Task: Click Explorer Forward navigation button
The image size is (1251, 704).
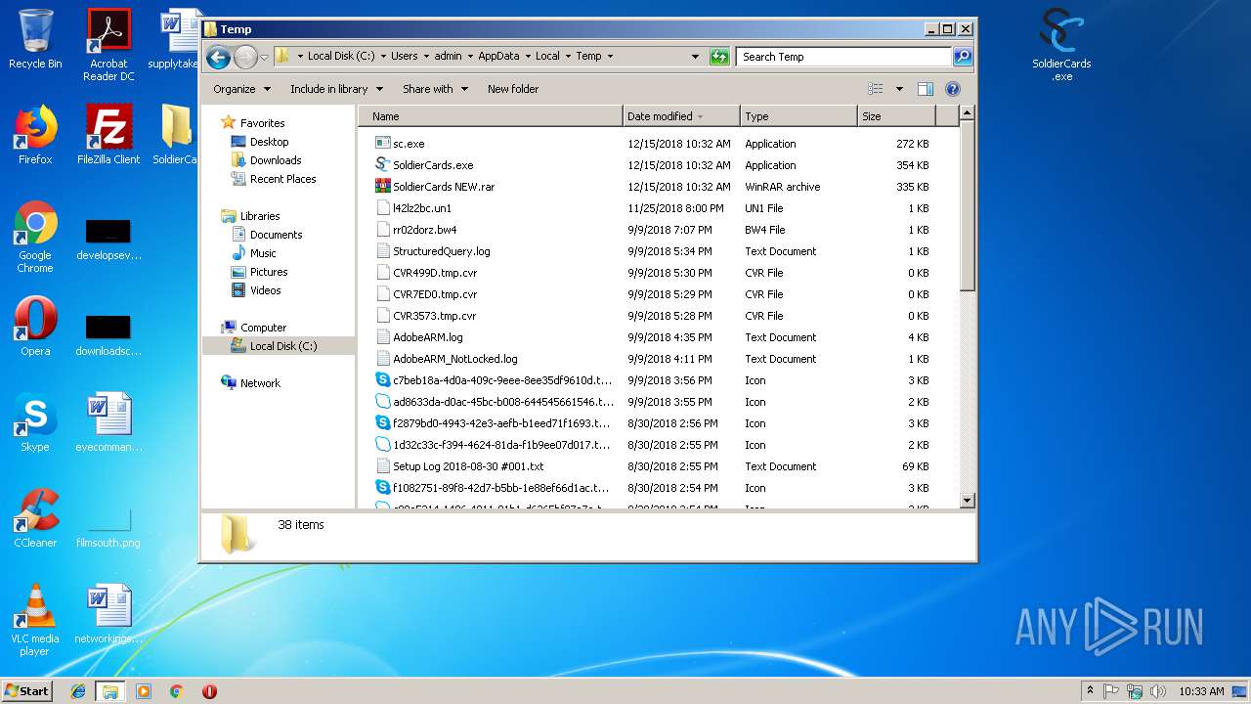Action: [245, 57]
